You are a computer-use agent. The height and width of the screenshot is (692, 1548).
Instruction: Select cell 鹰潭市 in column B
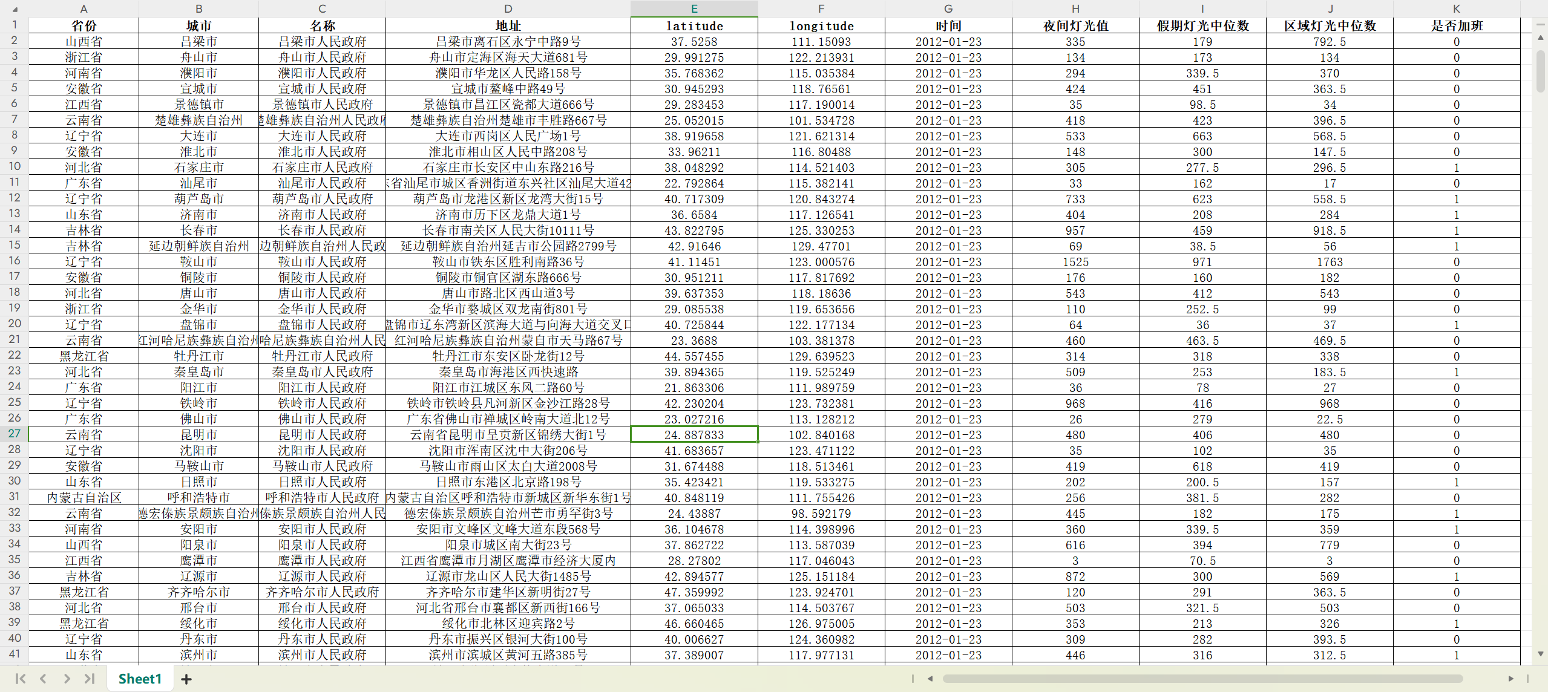coord(199,561)
